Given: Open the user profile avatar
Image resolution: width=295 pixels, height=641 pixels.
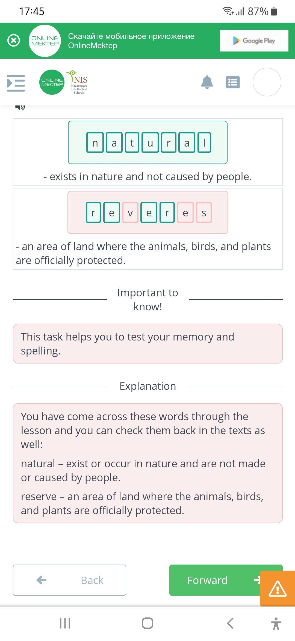Looking at the screenshot, I should [267, 82].
